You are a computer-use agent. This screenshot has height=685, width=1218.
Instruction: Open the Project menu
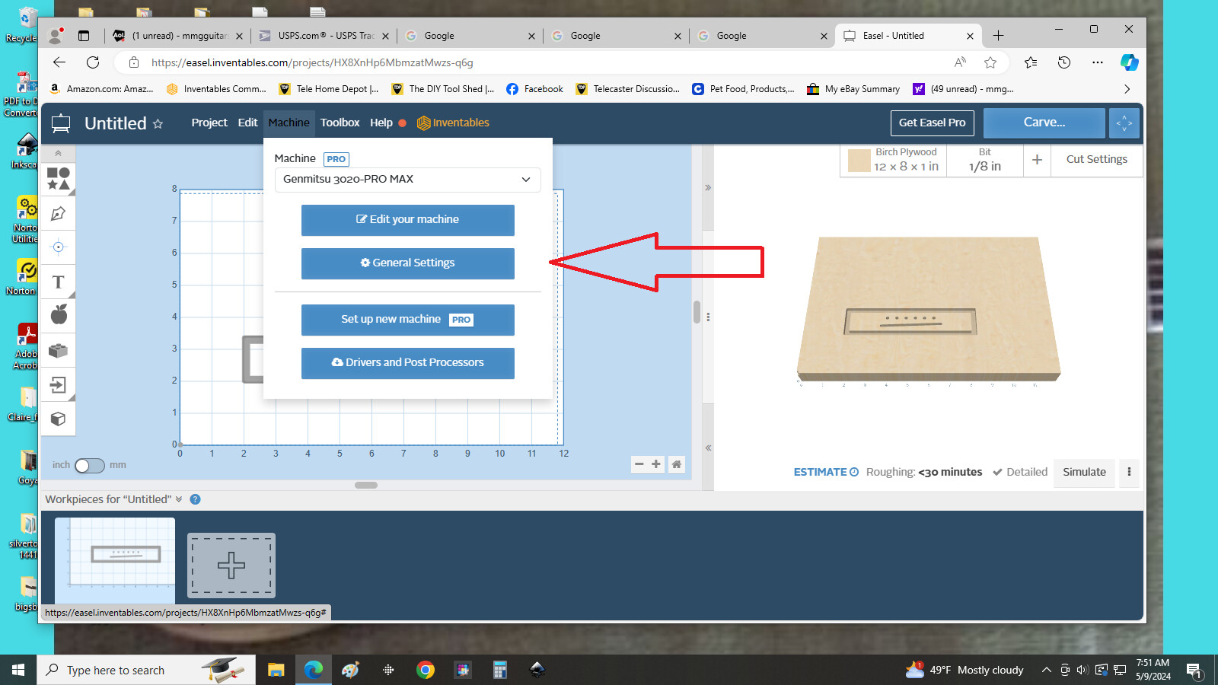click(x=209, y=123)
